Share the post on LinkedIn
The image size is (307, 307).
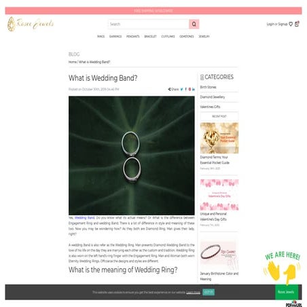click(194, 89)
